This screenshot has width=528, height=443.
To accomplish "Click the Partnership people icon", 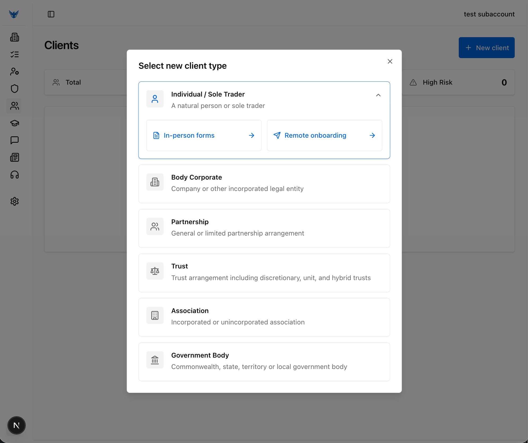I will point(155,227).
